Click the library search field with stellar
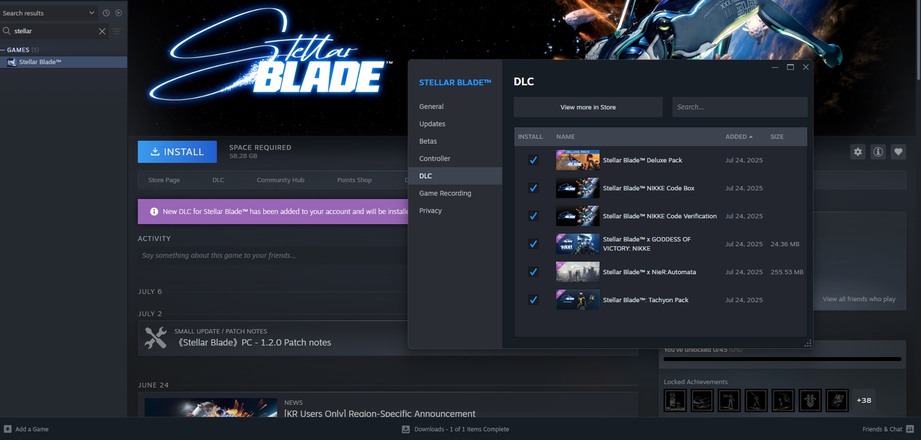Image resolution: width=921 pixels, height=440 pixels. tap(54, 31)
